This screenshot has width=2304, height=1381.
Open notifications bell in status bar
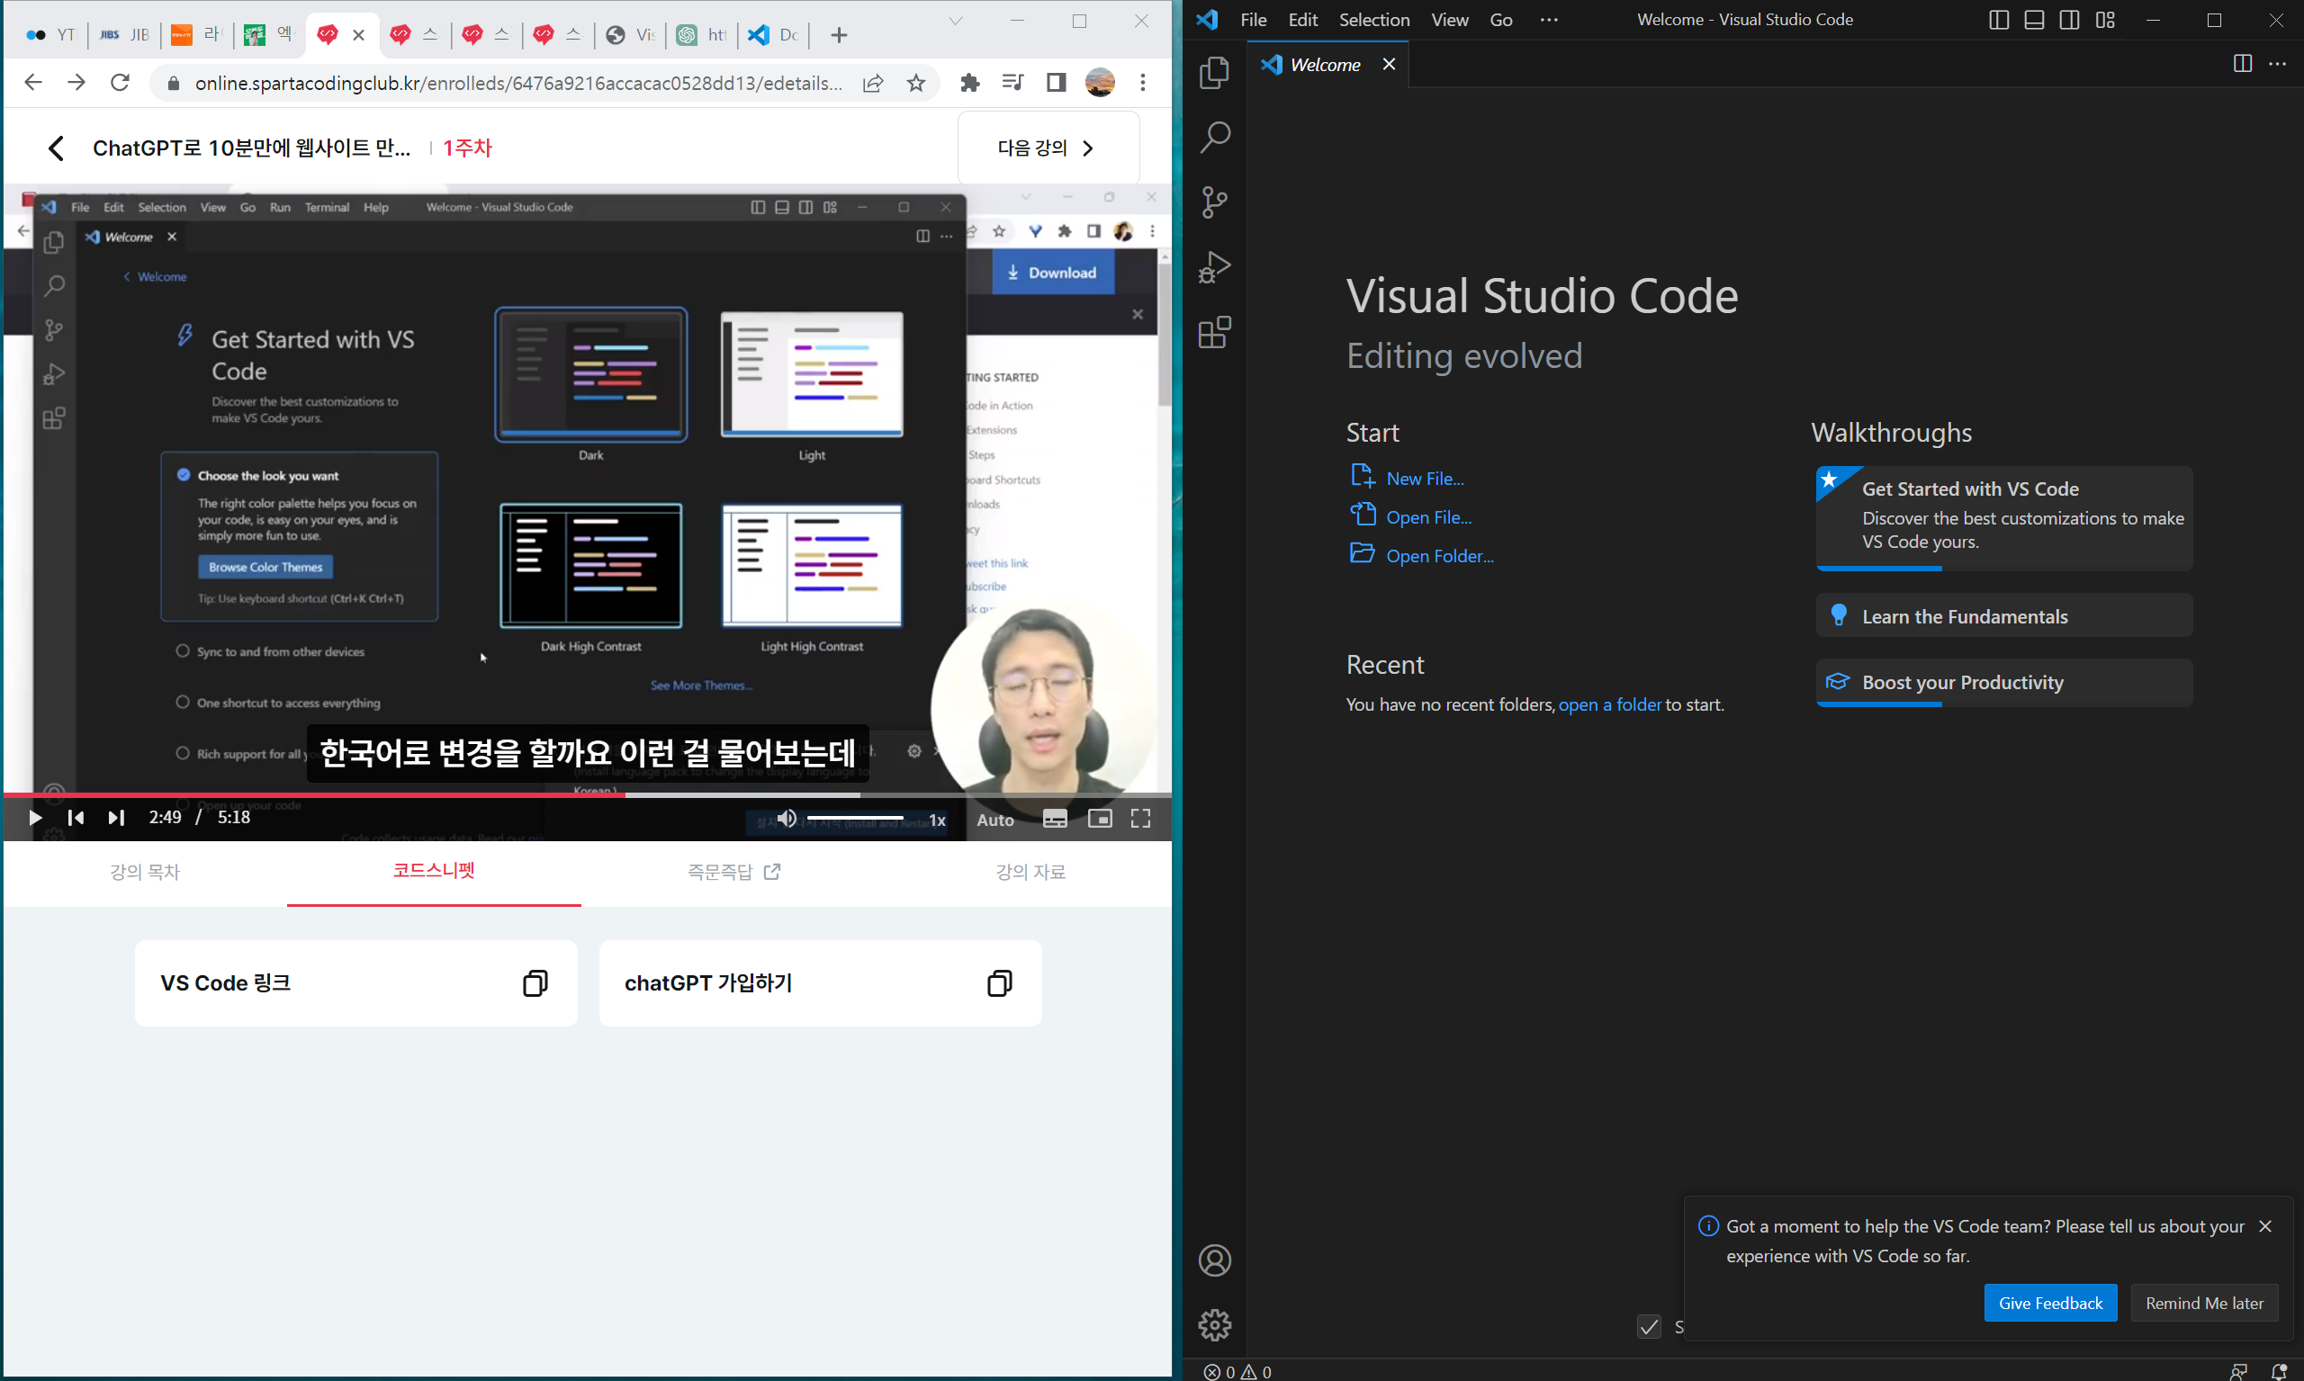(x=2278, y=1371)
